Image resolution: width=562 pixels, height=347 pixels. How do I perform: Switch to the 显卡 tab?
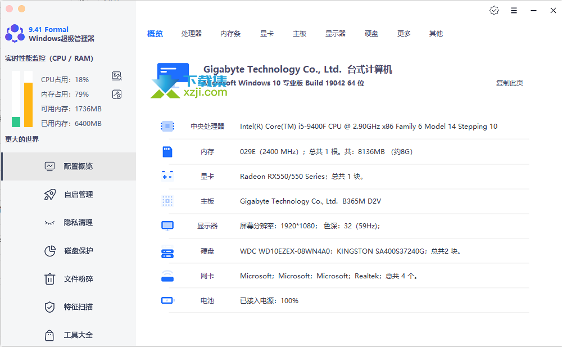(x=267, y=34)
